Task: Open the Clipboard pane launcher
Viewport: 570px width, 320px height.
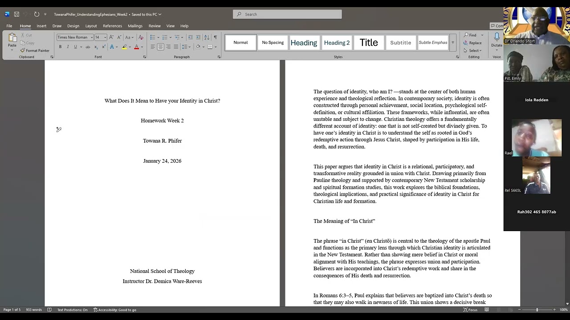Action: (x=52, y=57)
